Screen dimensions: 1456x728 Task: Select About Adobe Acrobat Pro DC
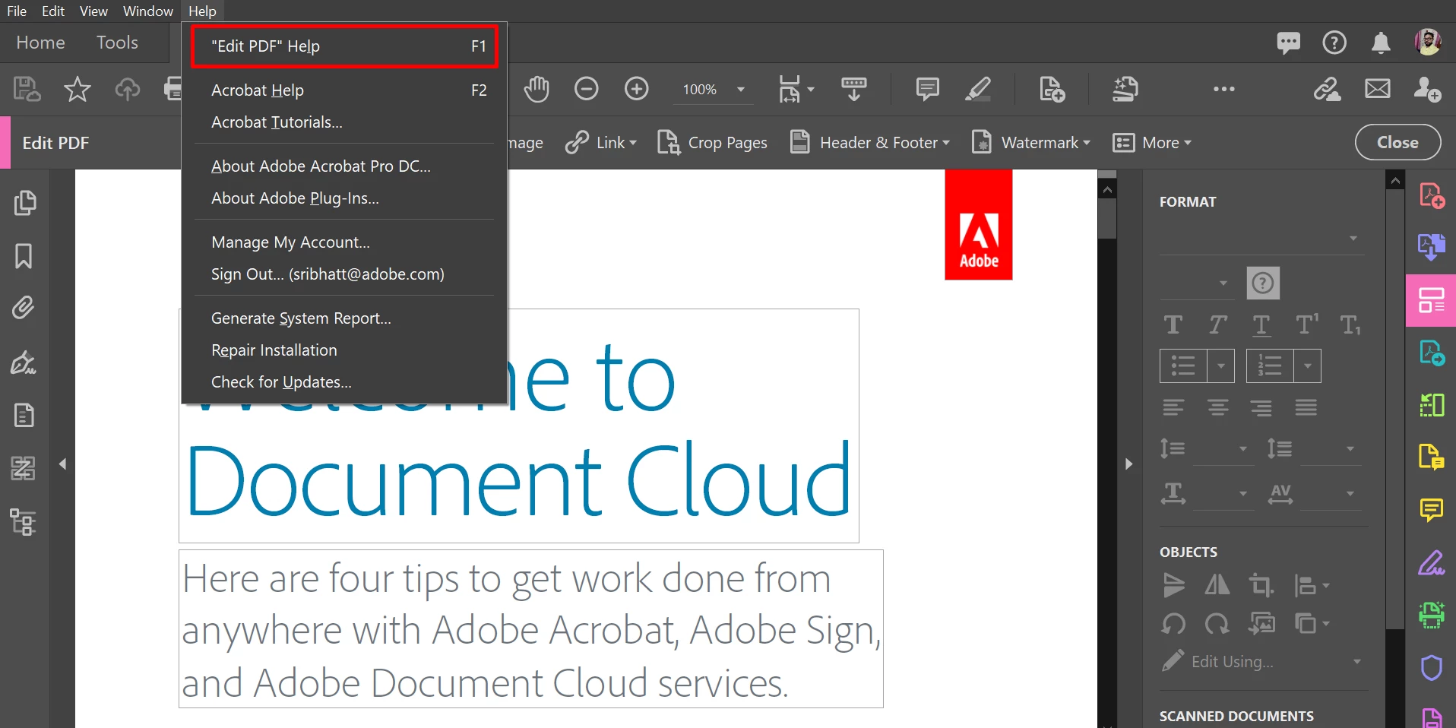coord(344,166)
